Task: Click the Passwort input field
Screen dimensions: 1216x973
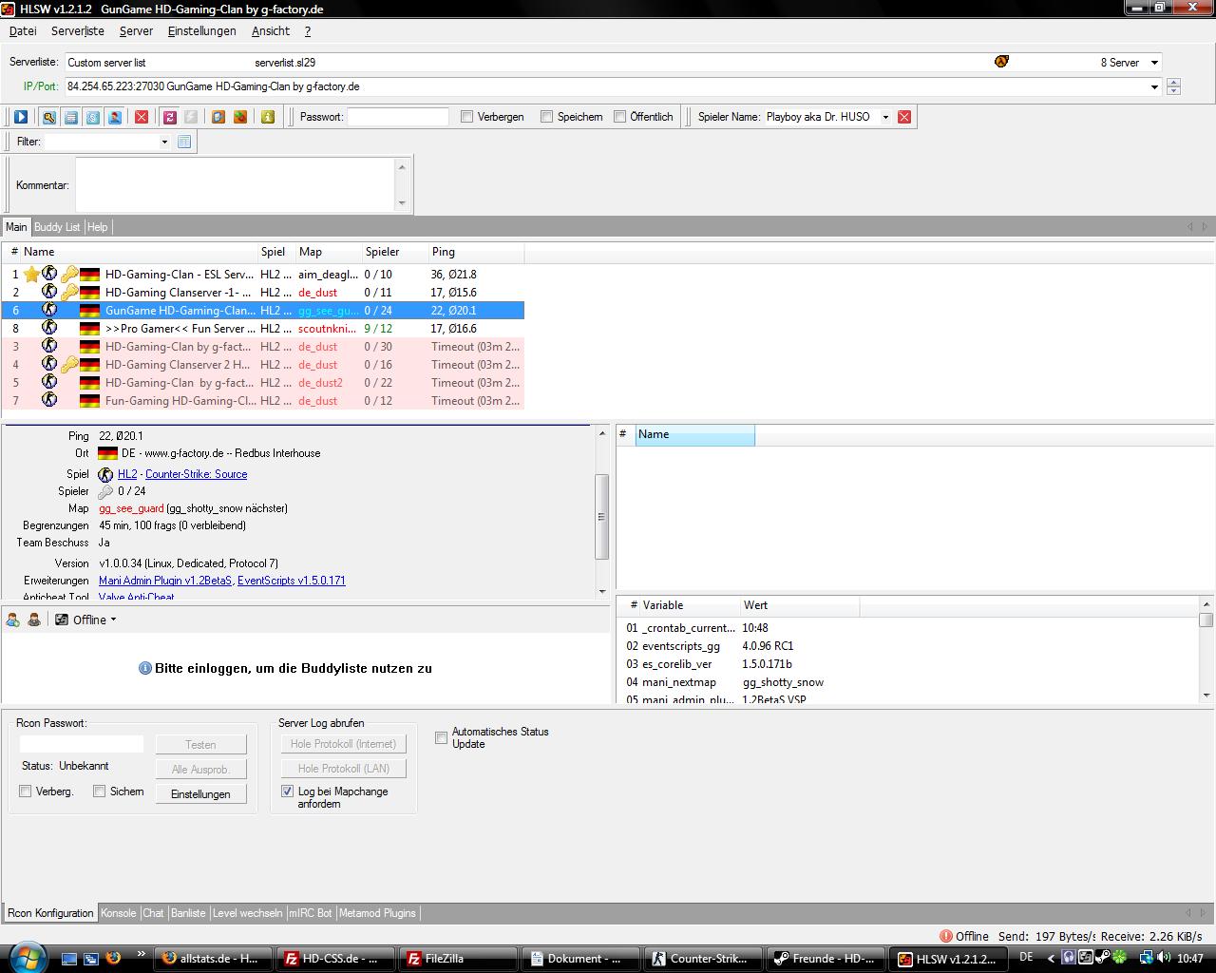Action: [397, 117]
